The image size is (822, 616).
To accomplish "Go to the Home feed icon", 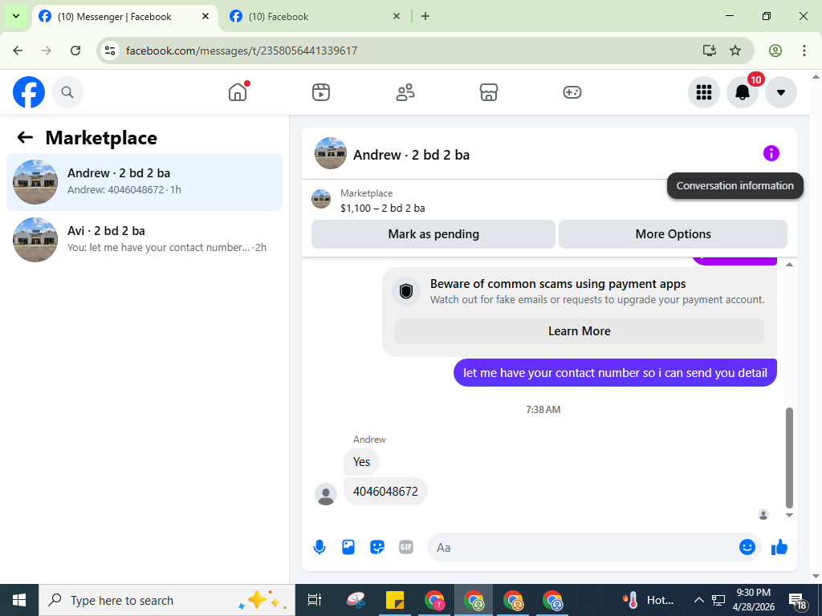I will (x=238, y=92).
